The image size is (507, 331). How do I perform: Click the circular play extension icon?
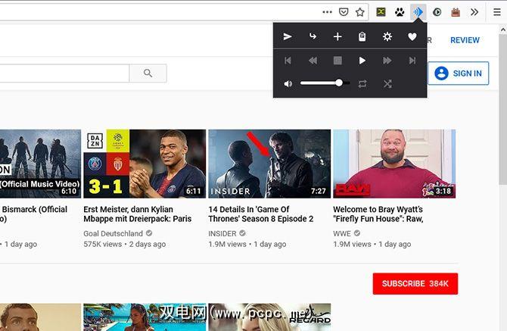click(437, 12)
